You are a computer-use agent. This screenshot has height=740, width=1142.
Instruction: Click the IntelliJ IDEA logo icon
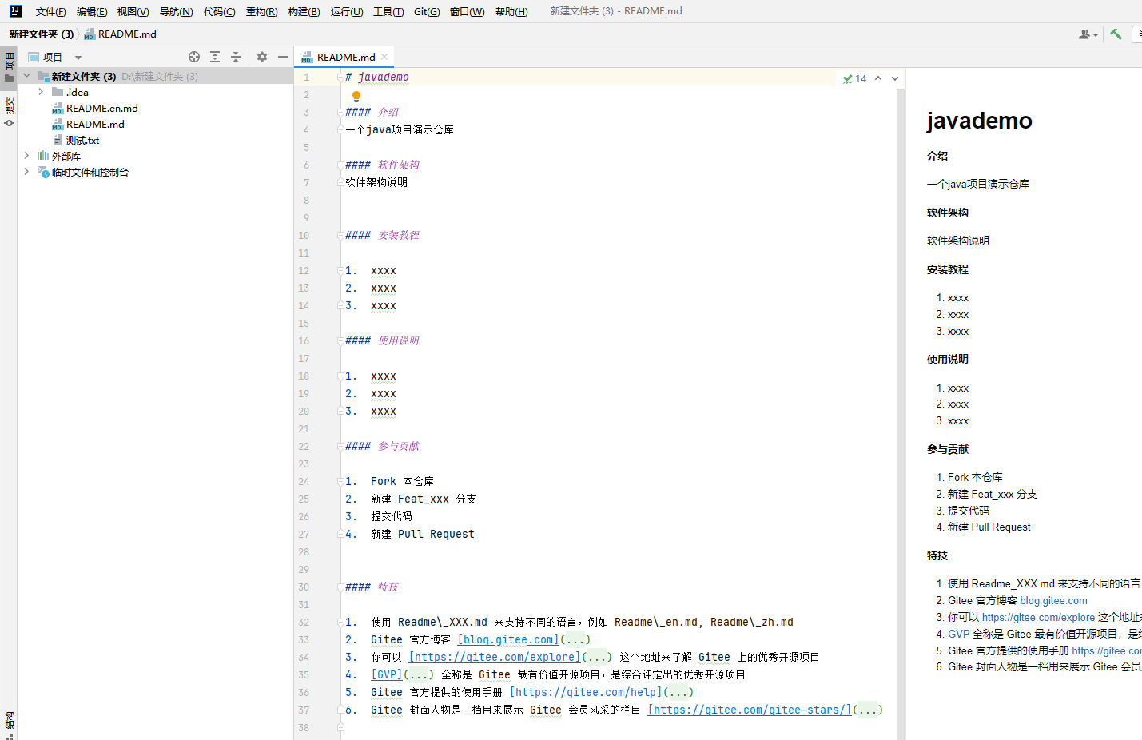click(x=15, y=11)
